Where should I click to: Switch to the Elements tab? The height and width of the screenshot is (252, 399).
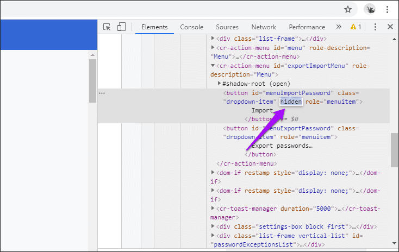[x=154, y=27]
